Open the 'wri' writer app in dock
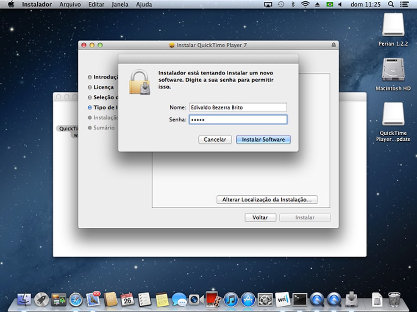 point(282,300)
